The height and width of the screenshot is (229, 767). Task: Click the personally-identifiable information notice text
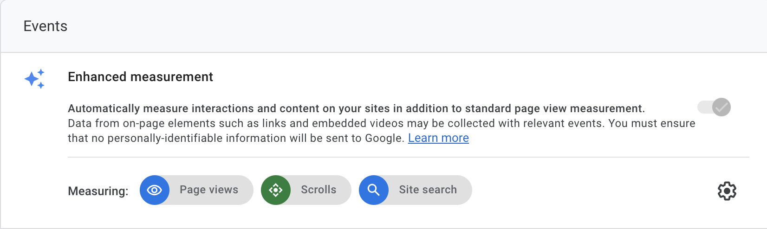(236, 138)
